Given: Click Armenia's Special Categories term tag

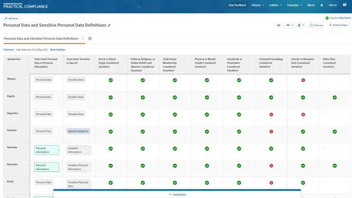Looking at the screenshot, I should point(79,131).
